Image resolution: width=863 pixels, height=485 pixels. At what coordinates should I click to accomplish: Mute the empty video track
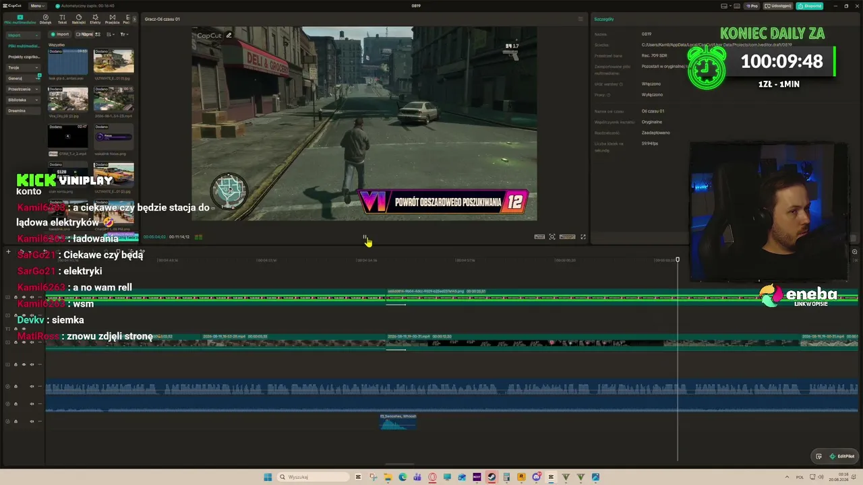pyautogui.click(x=32, y=364)
